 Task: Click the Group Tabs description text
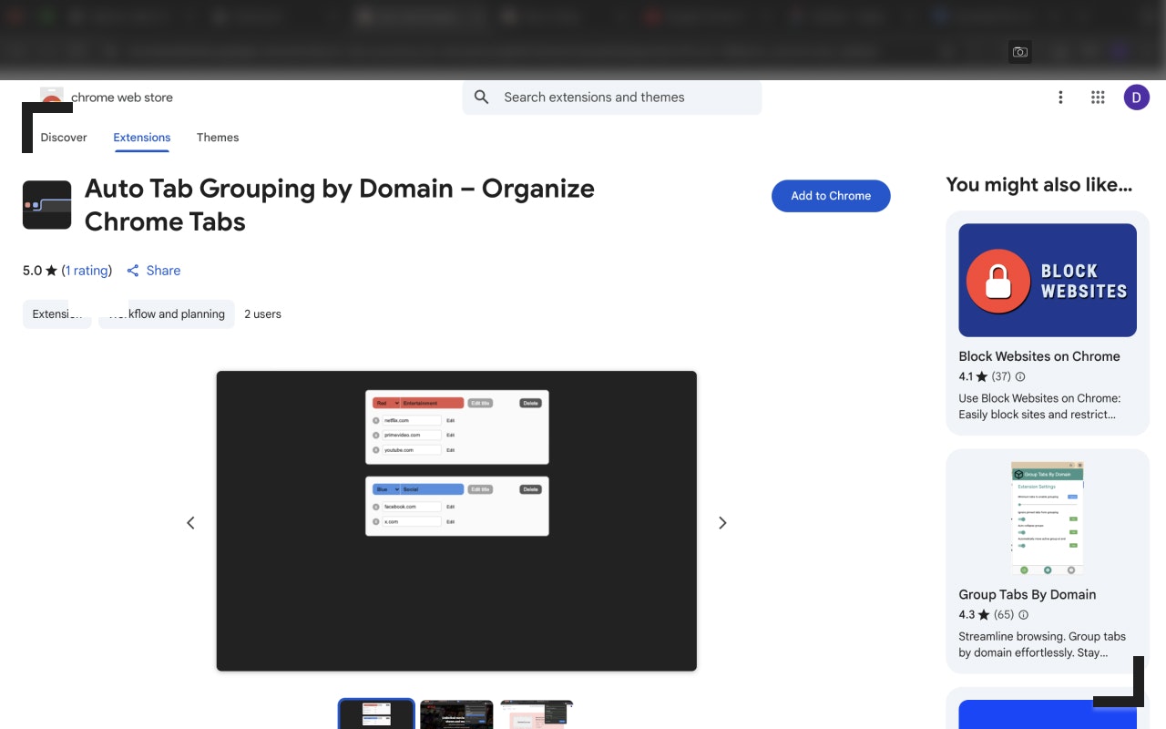click(1042, 644)
